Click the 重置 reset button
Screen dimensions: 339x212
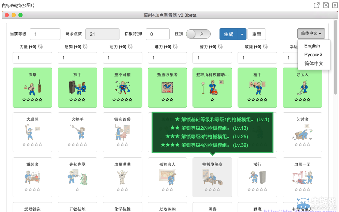pyautogui.click(x=257, y=34)
